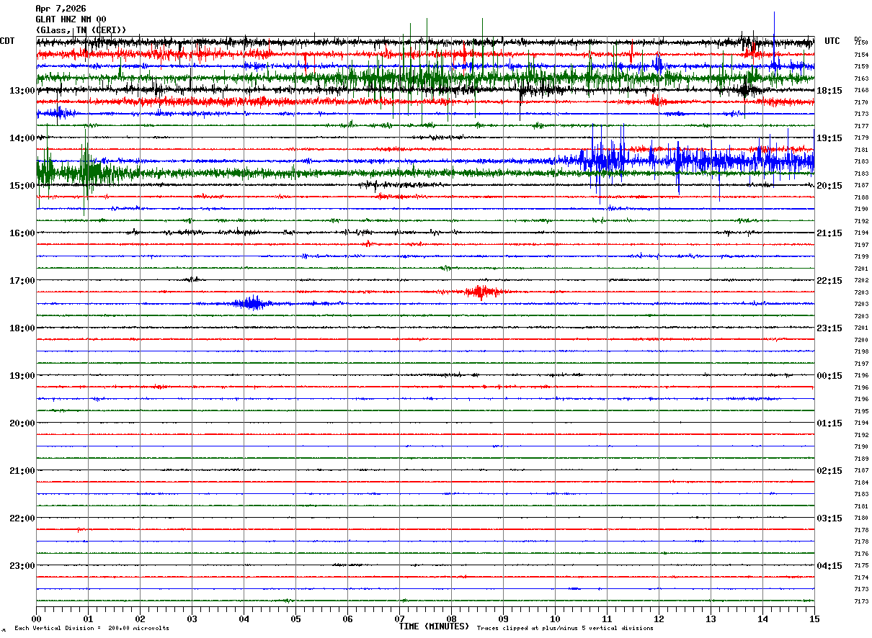Click minute 08 on the bottom axis
Screen dimensions: 872x638
click(451, 619)
